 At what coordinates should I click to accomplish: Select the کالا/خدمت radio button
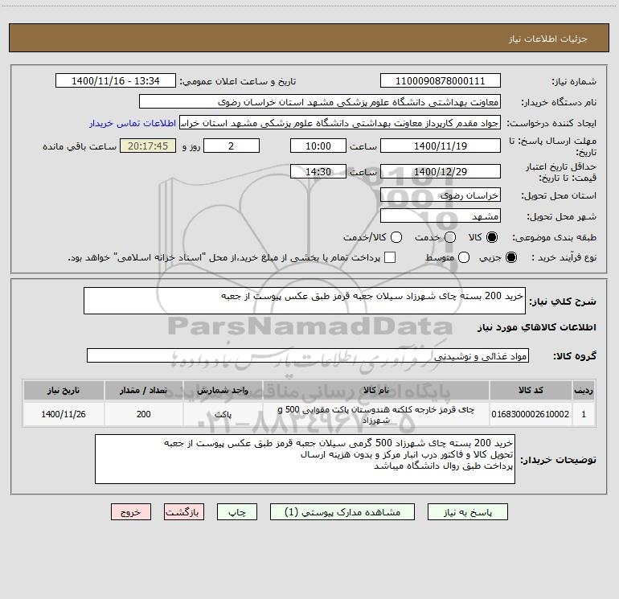click(x=396, y=237)
